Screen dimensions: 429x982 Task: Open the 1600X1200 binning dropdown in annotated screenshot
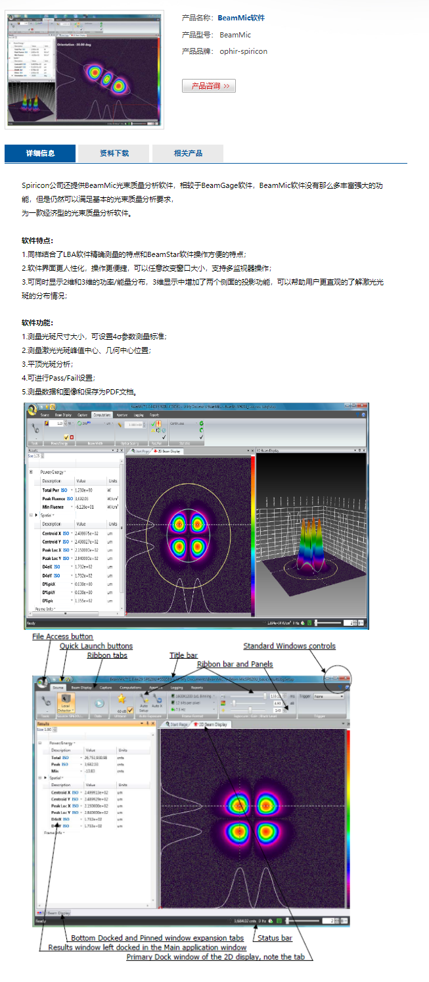[193, 695]
